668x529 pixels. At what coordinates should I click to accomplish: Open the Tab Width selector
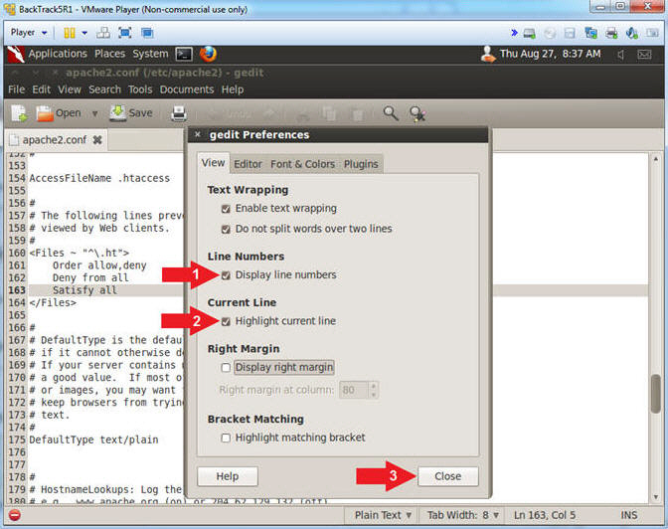click(x=462, y=515)
